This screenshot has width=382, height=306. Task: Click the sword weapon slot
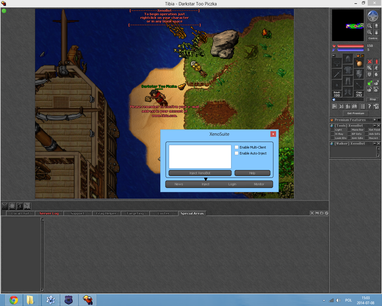tap(337, 74)
